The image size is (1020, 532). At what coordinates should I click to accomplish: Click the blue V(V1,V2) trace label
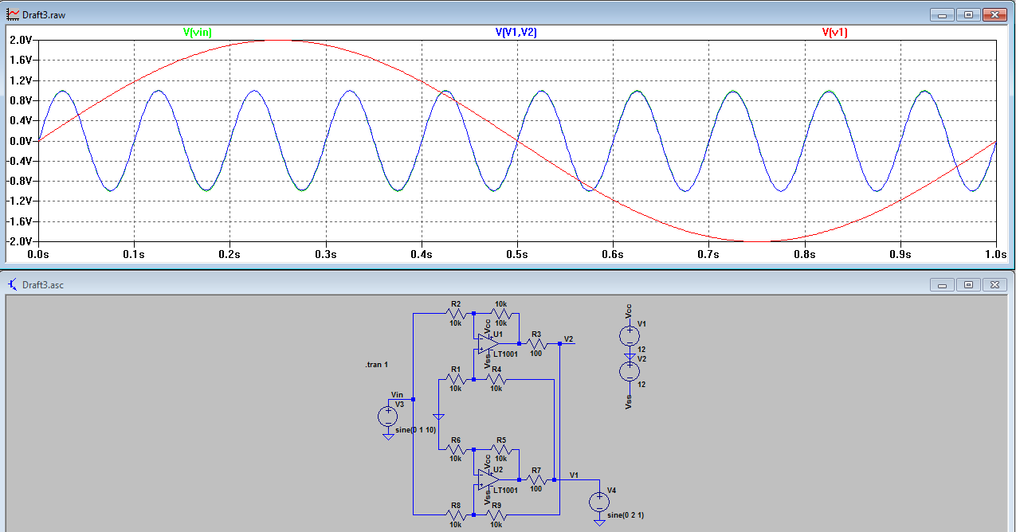pyautogui.click(x=516, y=33)
